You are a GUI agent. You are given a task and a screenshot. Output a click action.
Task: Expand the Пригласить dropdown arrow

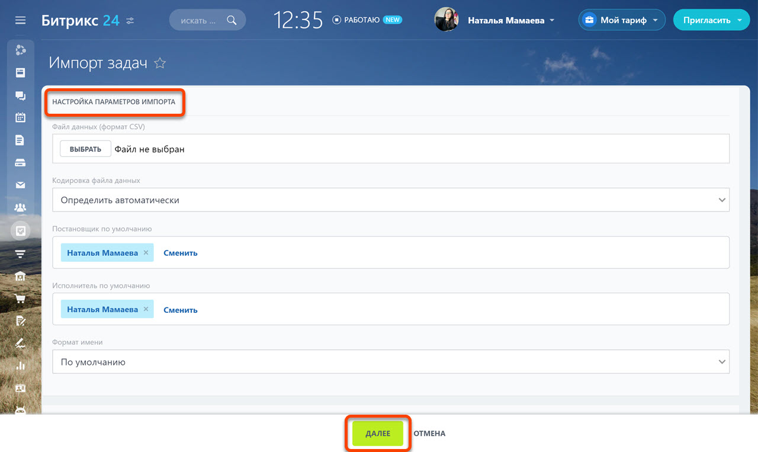[740, 21]
